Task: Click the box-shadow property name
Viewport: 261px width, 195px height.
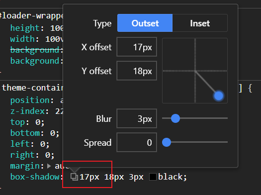Action: click(x=35, y=177)
